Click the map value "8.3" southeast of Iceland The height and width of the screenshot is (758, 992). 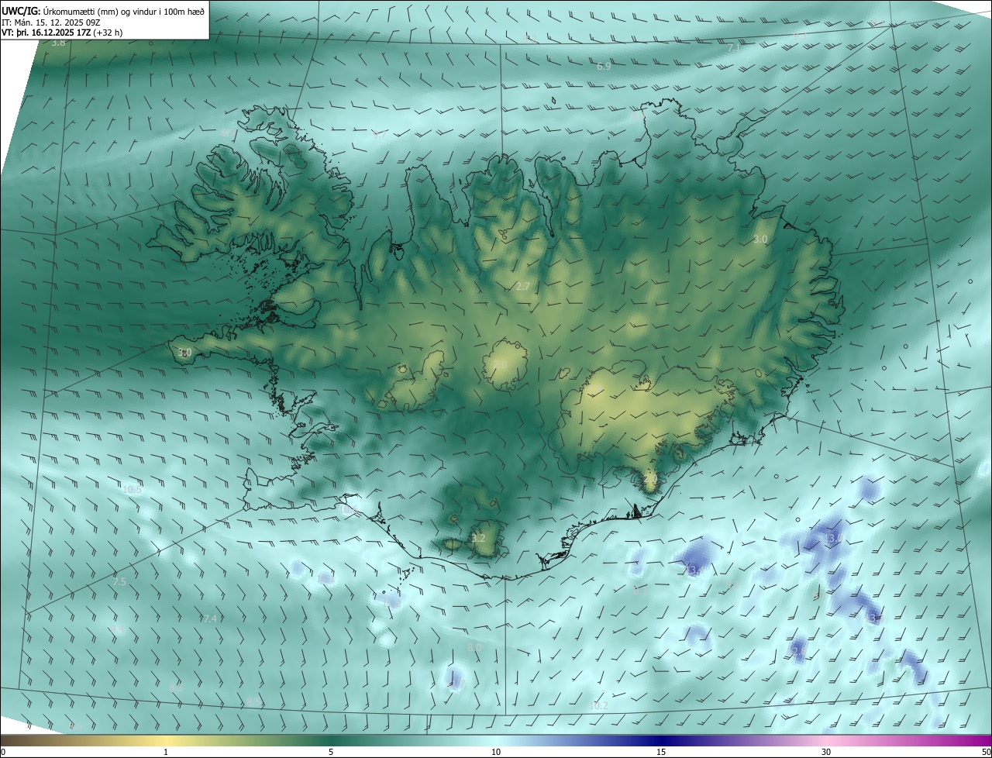(640, 591)
